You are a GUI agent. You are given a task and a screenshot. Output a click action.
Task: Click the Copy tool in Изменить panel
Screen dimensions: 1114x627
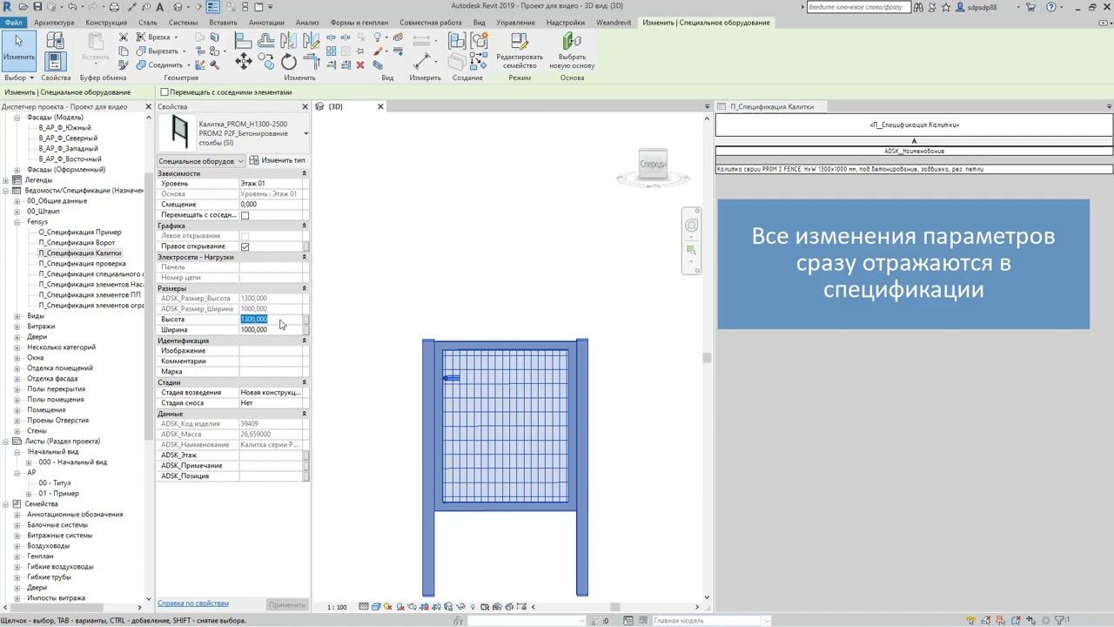(x=266, y=62)
